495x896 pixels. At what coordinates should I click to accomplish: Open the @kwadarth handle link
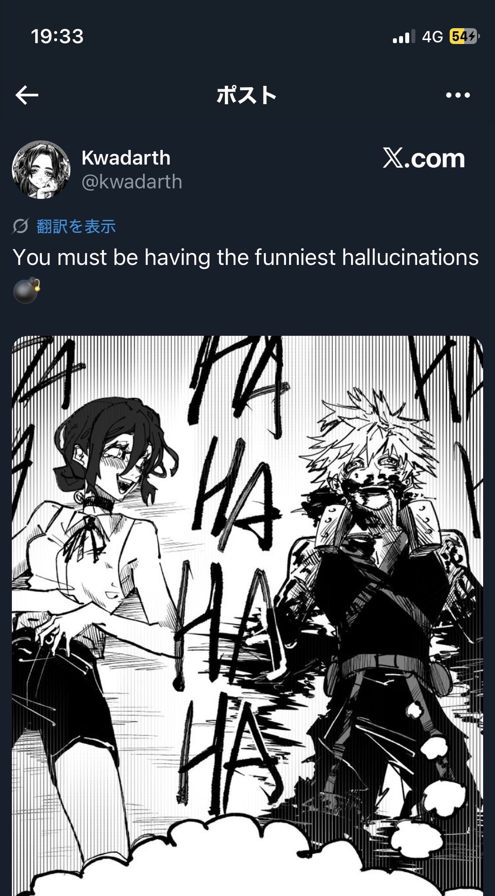coord(132,181)
